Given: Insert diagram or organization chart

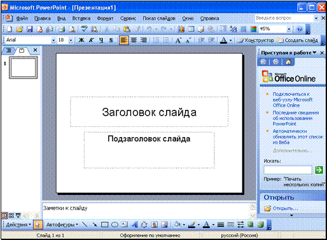Looking at the screenshot, I should coord(144,225).
